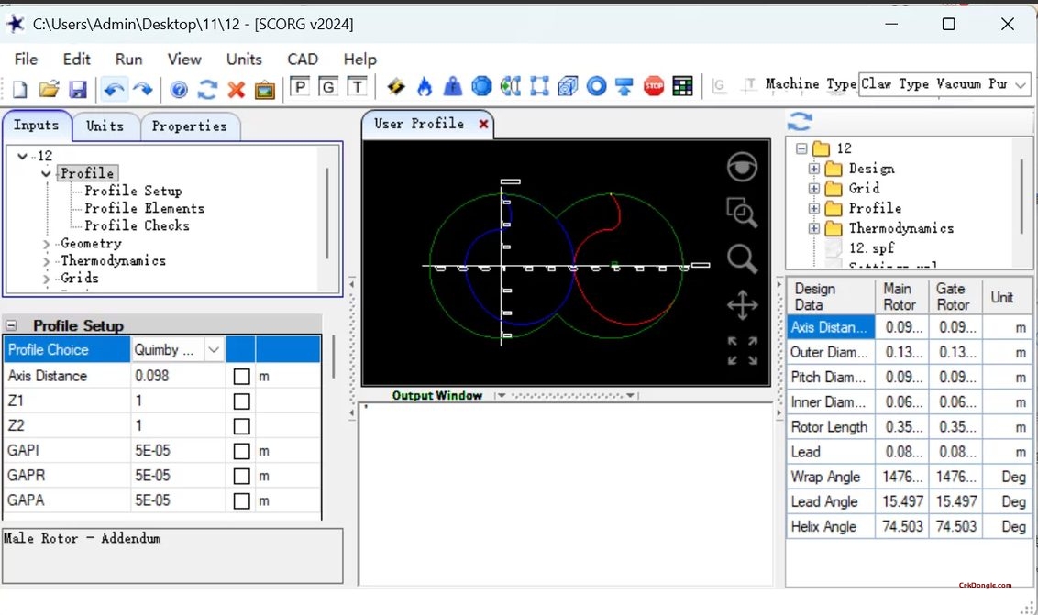Open the Units menu
This screenshot has height=615, width=1038.
(x=244, y=59)
